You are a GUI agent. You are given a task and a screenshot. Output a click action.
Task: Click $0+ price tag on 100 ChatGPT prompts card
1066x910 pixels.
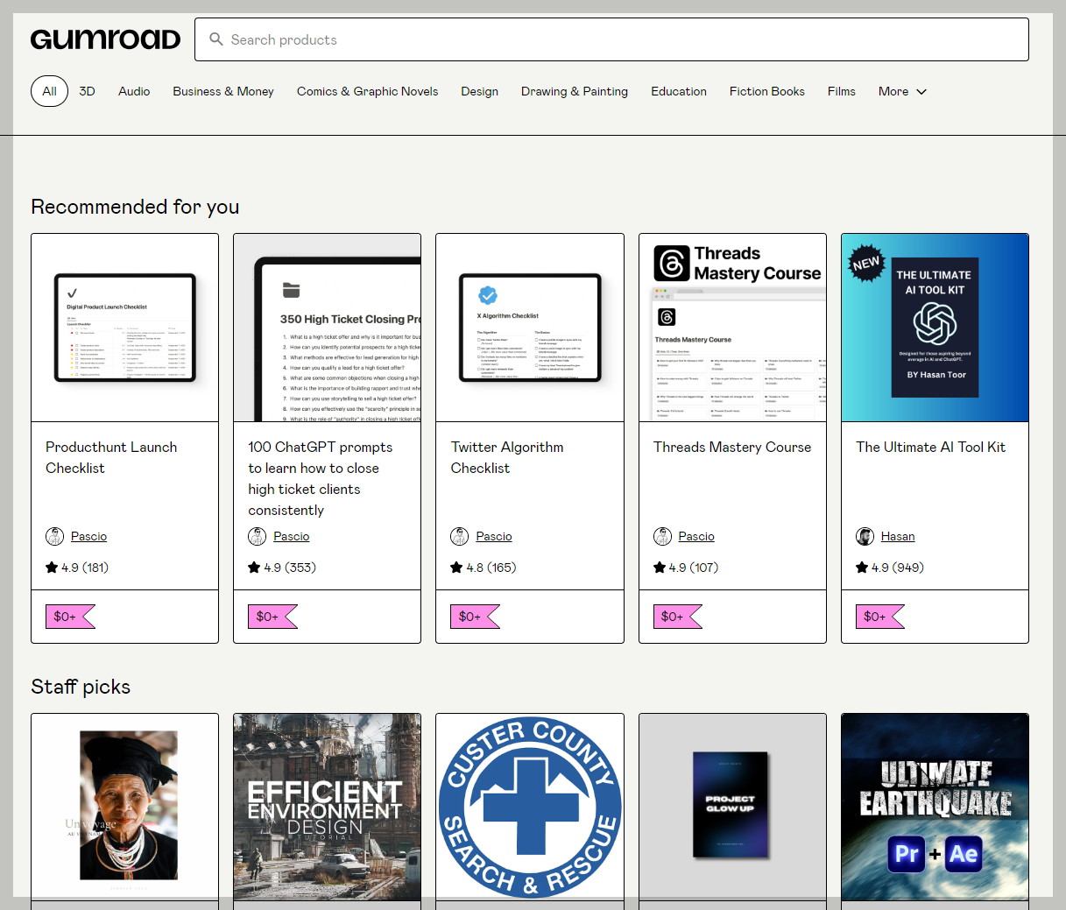[x=272, y=617]
